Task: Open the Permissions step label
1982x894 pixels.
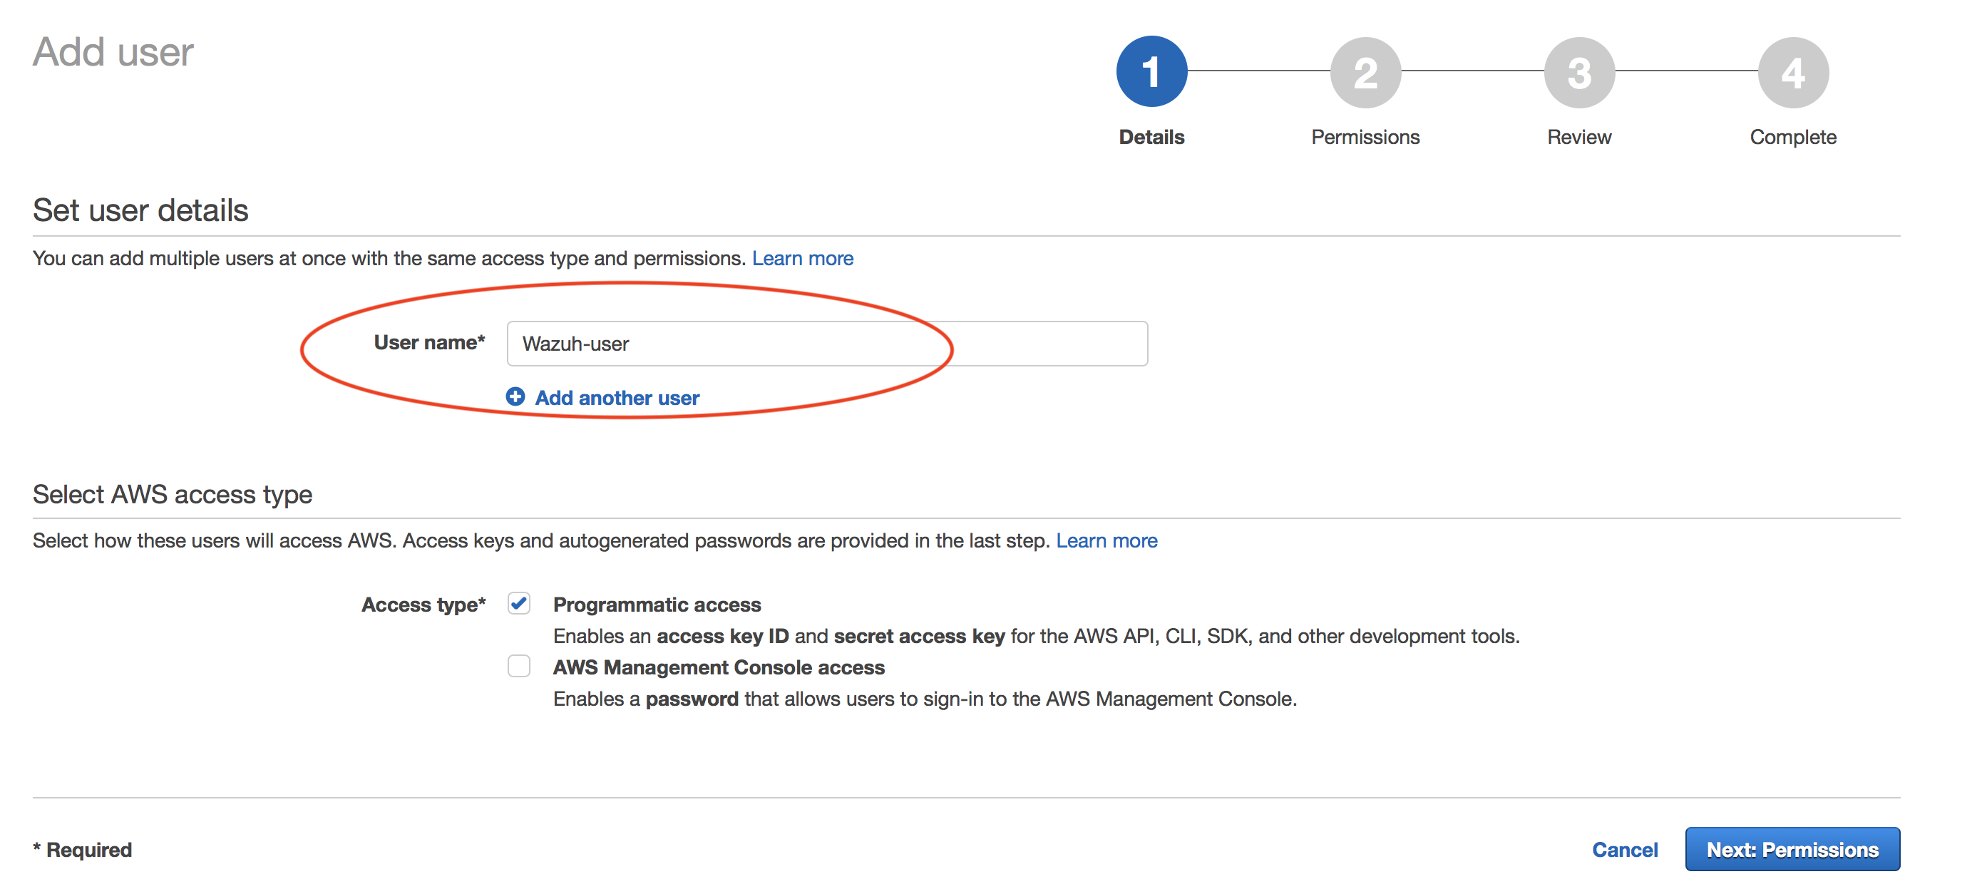Action: point(1365,137)
